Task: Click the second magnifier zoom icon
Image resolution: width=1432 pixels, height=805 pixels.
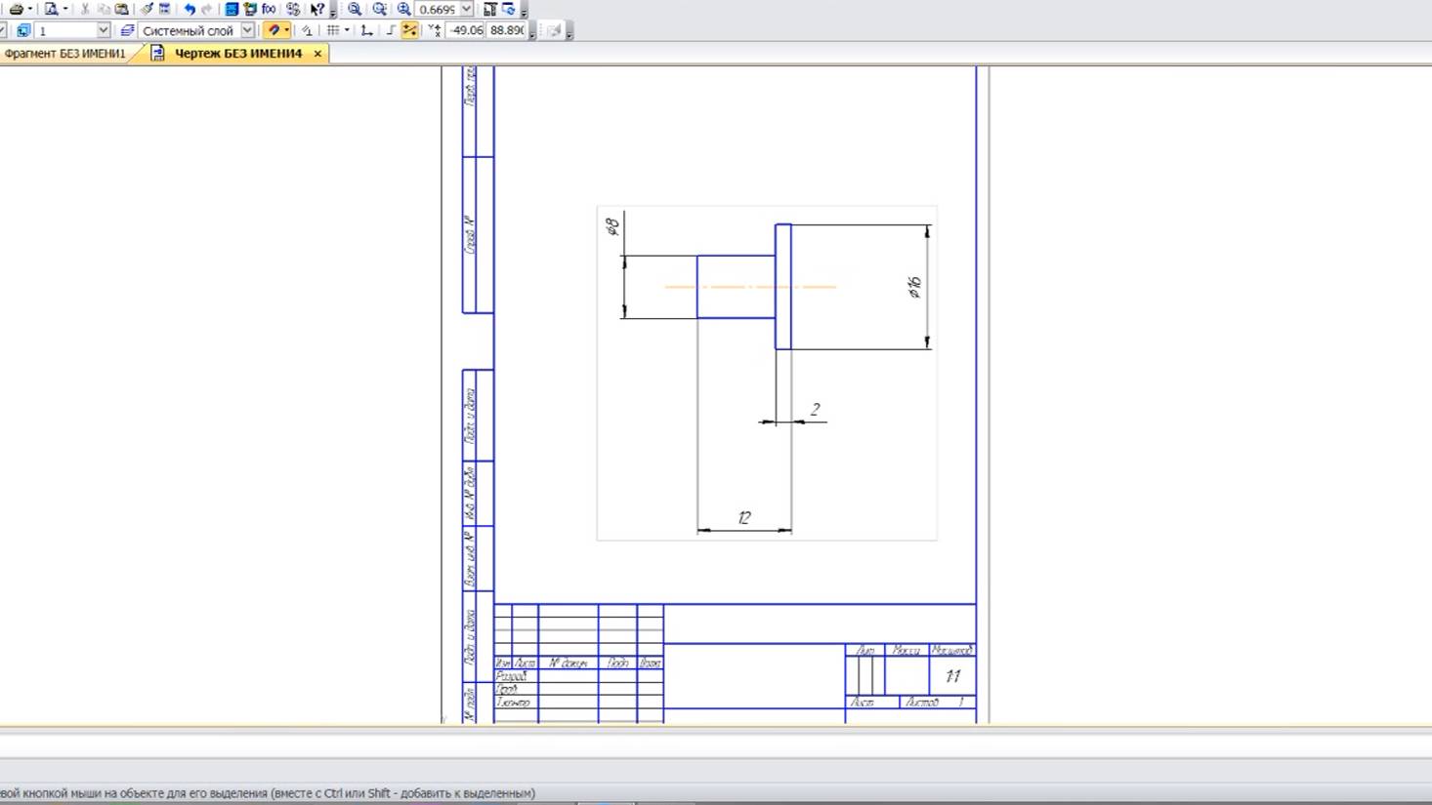Action: click(379, 9)
